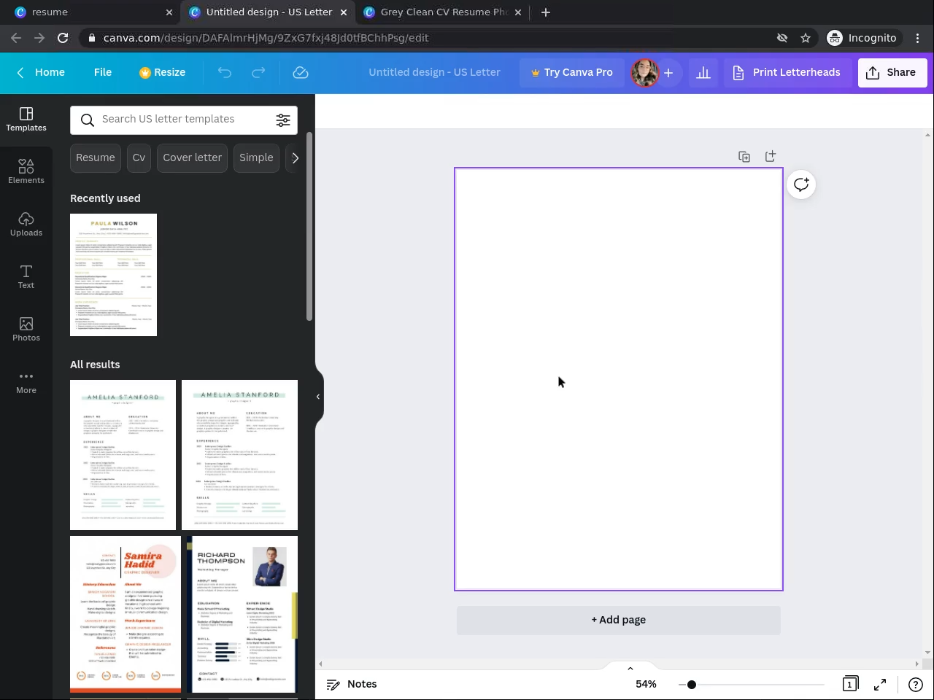Select the 'Untitled design - US Letter' tab
The image size is (934, 700).
point(268,12)
